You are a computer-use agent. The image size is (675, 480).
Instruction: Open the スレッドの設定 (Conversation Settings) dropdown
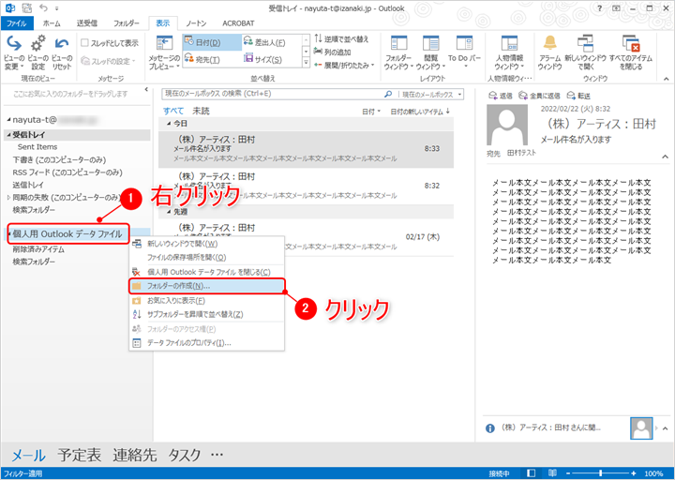(108, 61)
